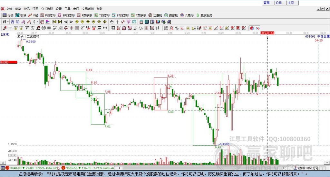Click the 9.3300 high price label
This screenshot has height=177, width=330.
tap(31, 41)
